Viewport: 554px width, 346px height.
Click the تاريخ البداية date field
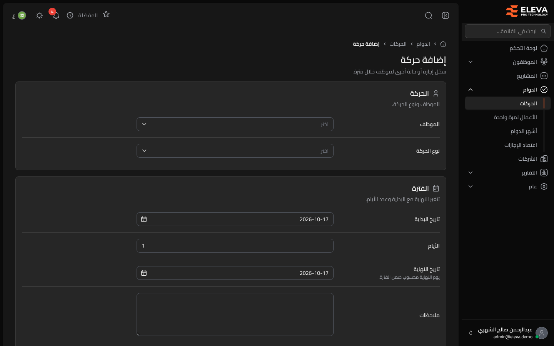(x=235, y=219)
